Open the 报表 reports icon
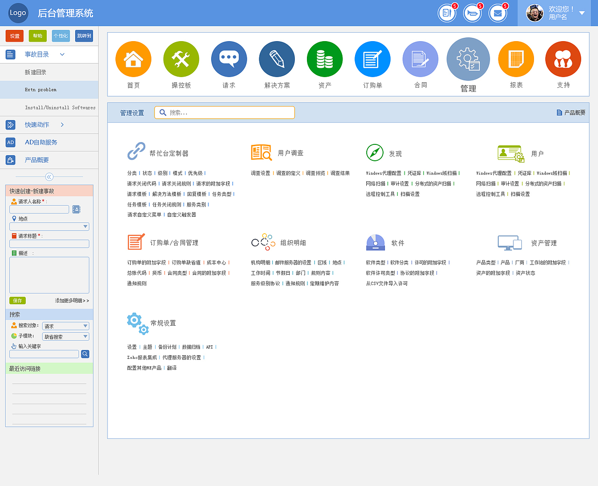The image size is (598, 486). (516, 59)
